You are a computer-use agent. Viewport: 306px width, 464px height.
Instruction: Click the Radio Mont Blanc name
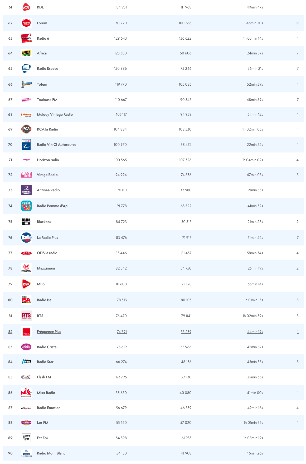(51, 453)
